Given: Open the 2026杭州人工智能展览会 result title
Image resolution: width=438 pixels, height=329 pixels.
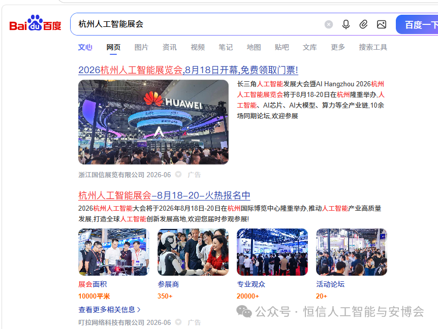Looking at the screenshot, I should 188,70.
